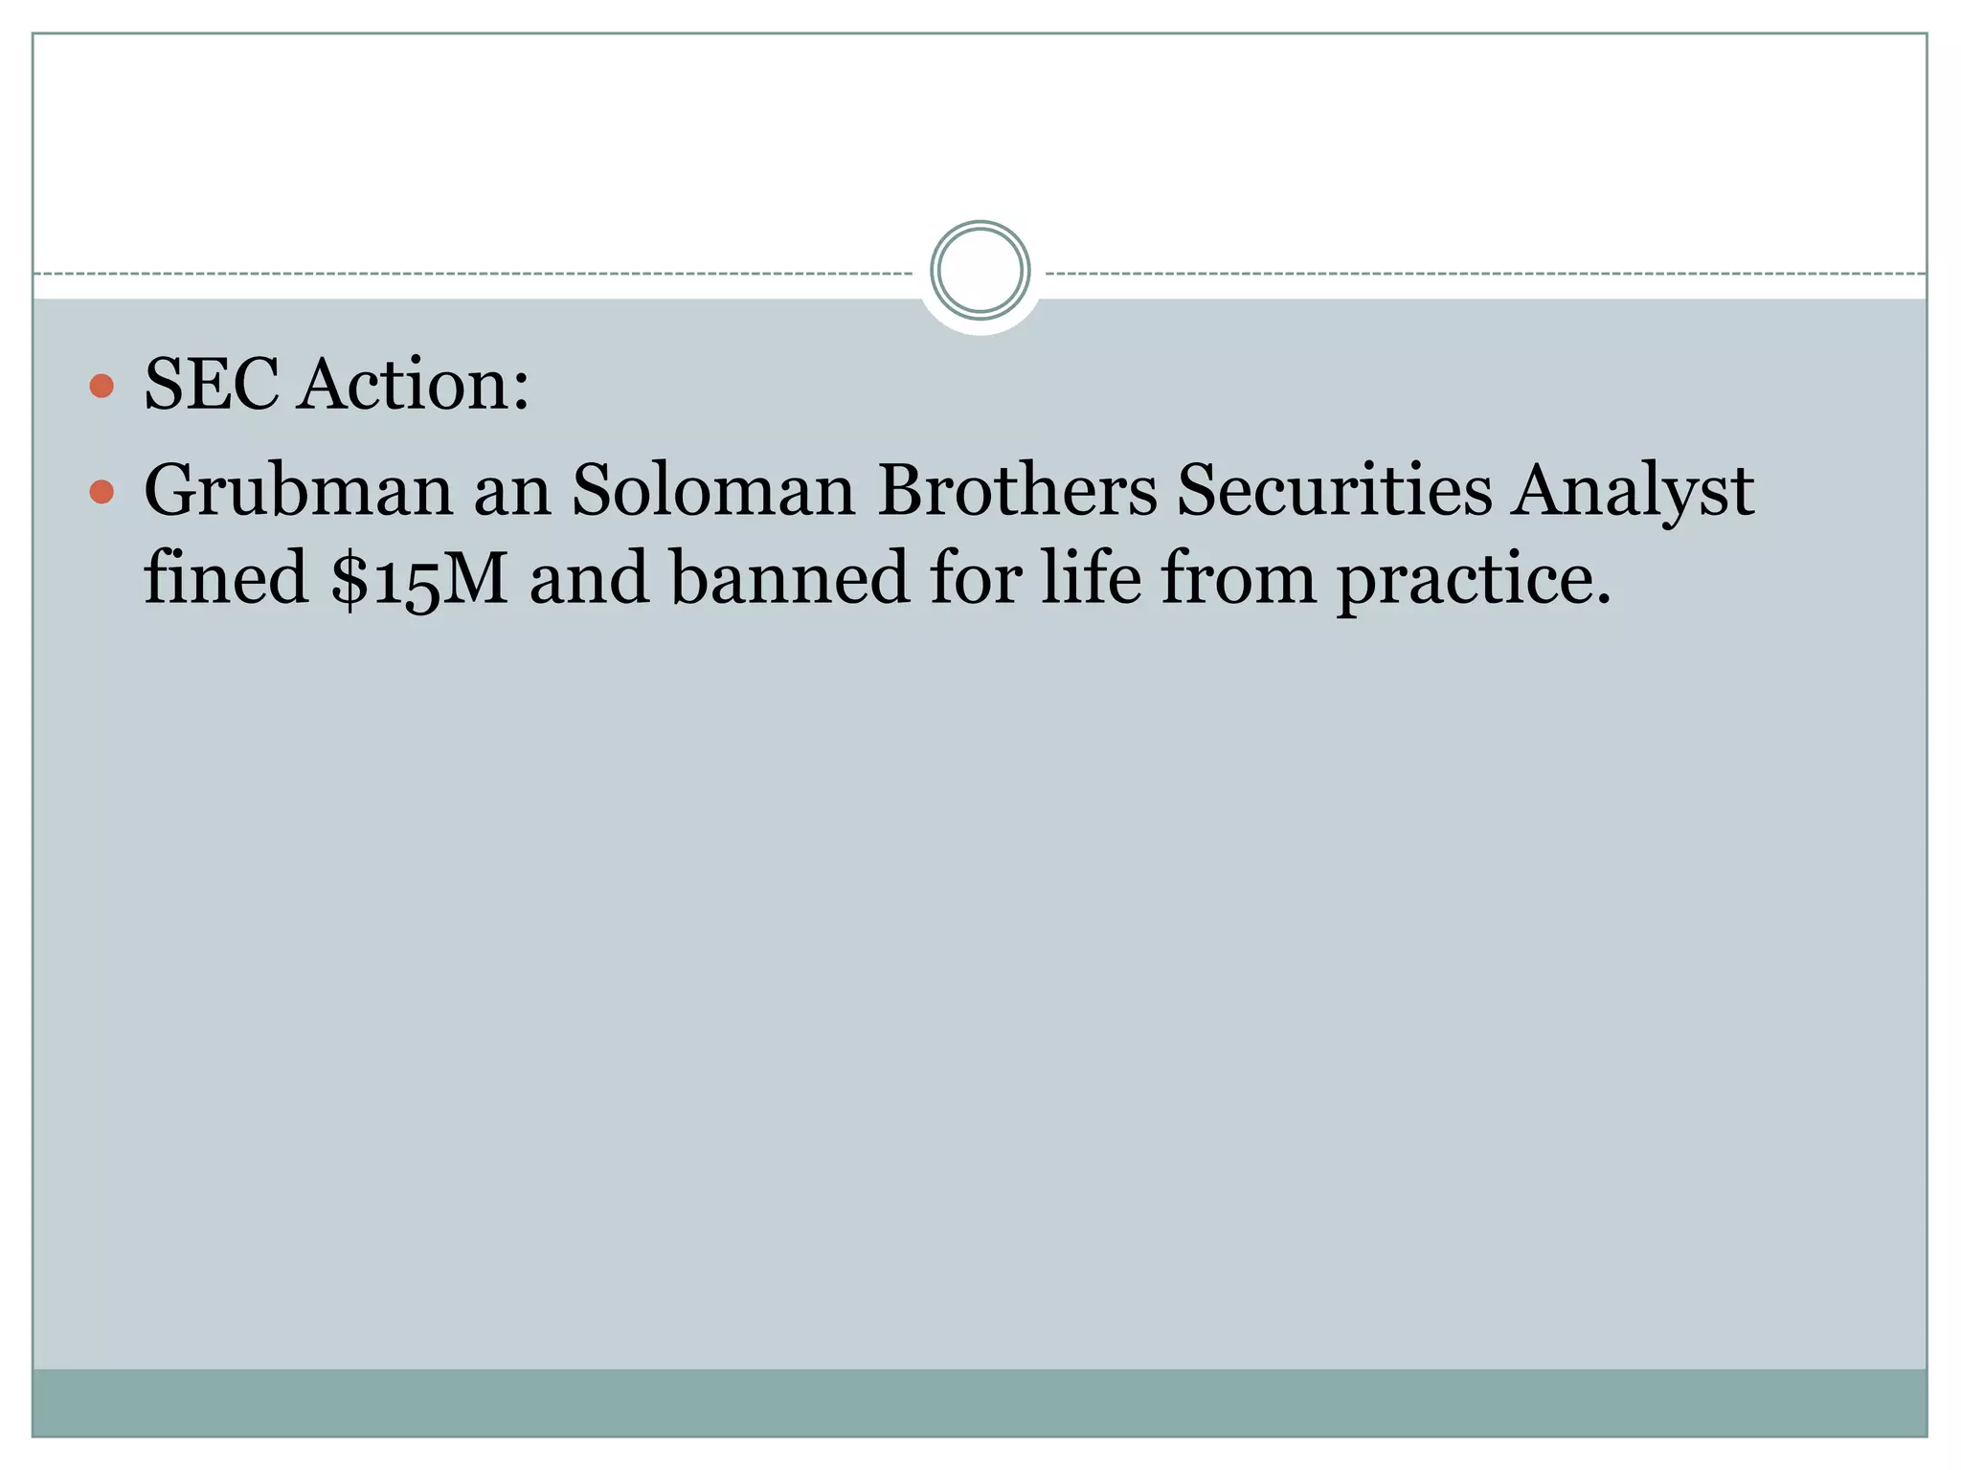Click the word "Grubman"

click(298, 490)
